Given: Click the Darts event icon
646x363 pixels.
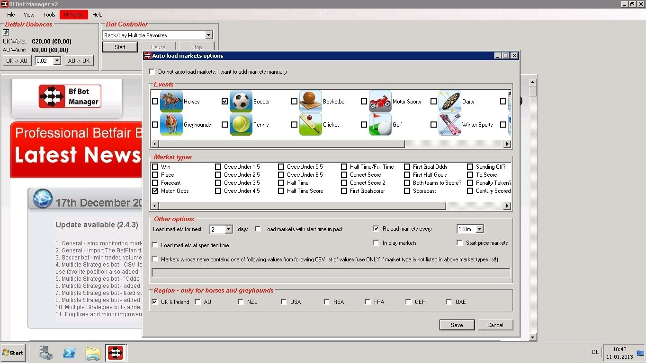Looking at the screenshot, I should (x=450, y=101).
